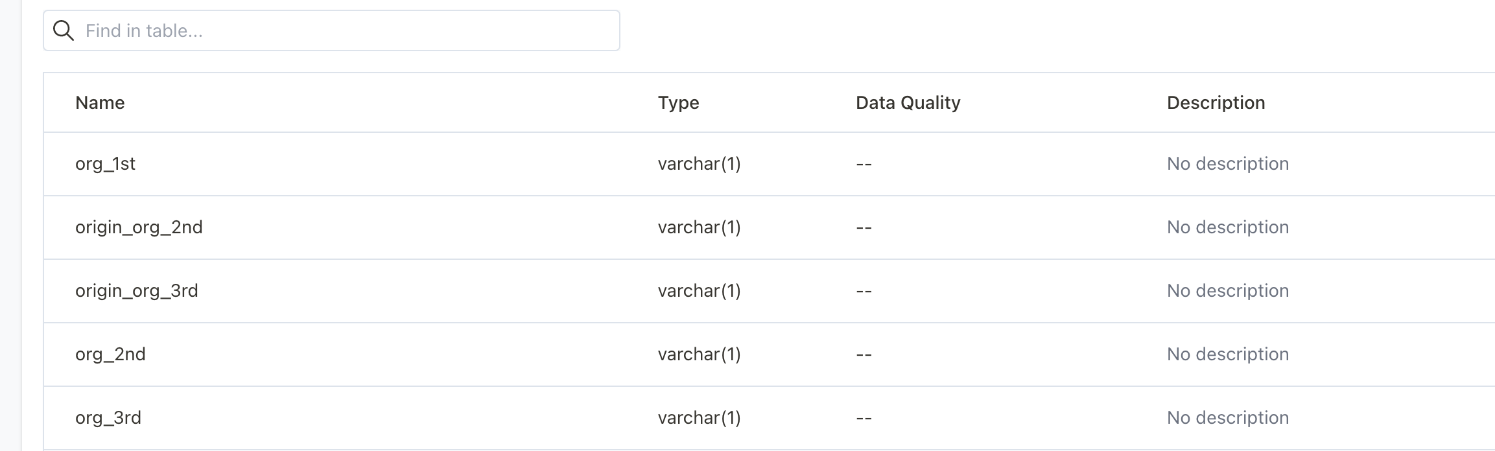The image size is (1495, 451).
Task: Open the org_1st column details
Action: (106, 163)
